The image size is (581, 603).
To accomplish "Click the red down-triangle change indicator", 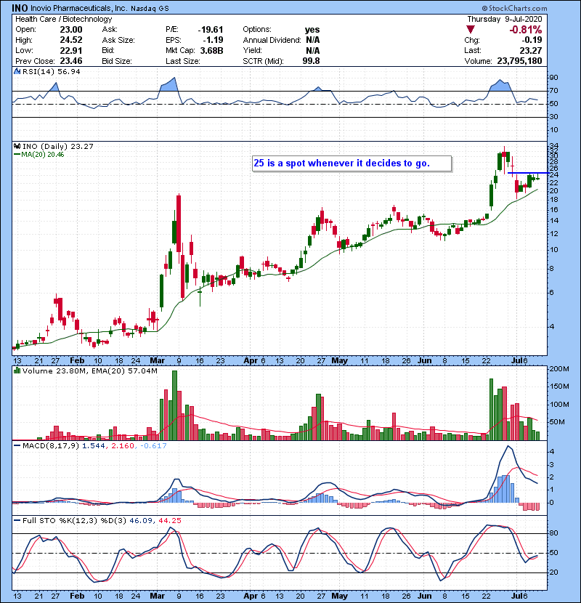I will click(471, 30).
